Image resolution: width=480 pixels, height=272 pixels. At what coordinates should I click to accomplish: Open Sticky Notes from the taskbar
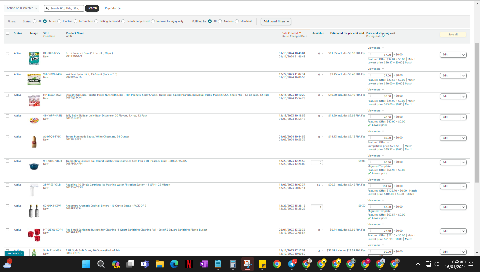pyautogui.click(x=262, y=264)
